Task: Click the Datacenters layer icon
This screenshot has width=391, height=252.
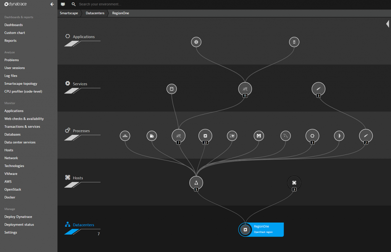Action: pos(68,225)
